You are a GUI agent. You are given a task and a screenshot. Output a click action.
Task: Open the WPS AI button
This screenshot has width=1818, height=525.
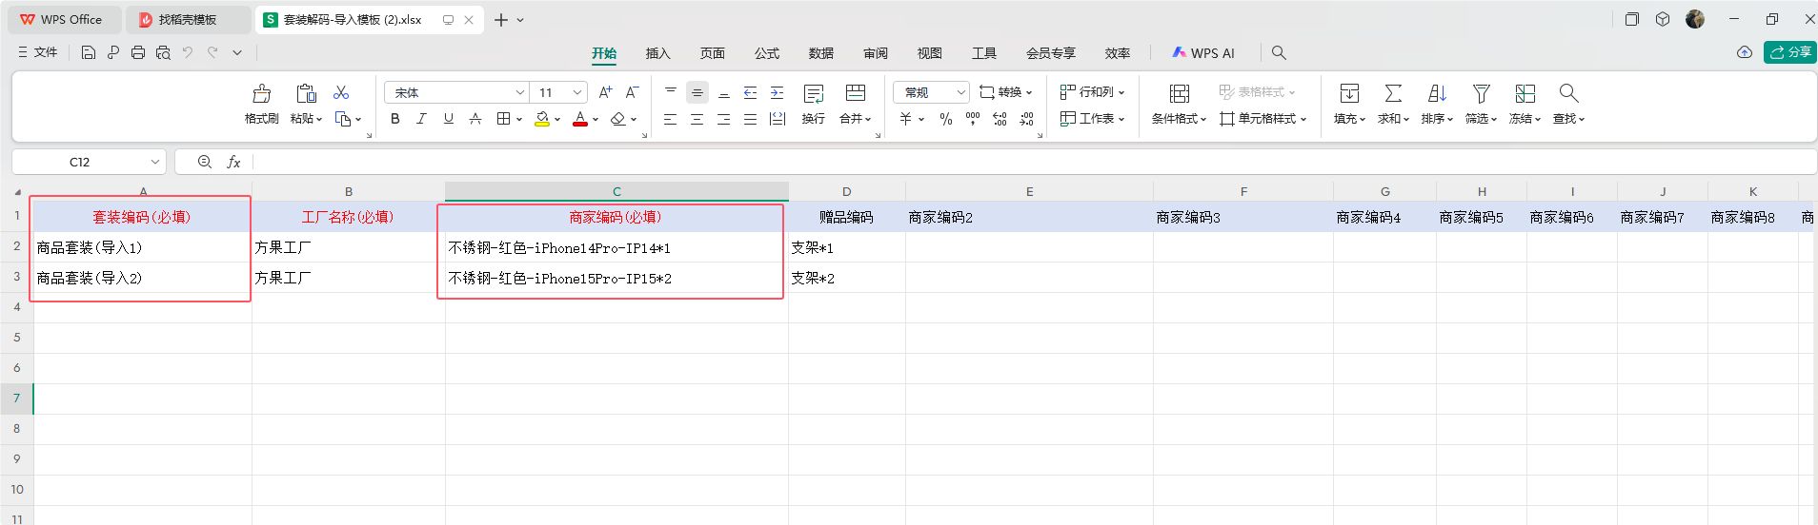click(1202, 53)
